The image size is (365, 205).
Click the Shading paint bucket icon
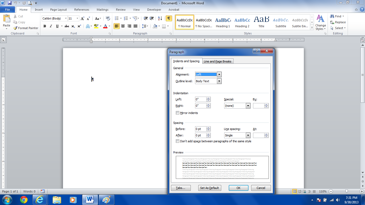(x=155, y=26)
